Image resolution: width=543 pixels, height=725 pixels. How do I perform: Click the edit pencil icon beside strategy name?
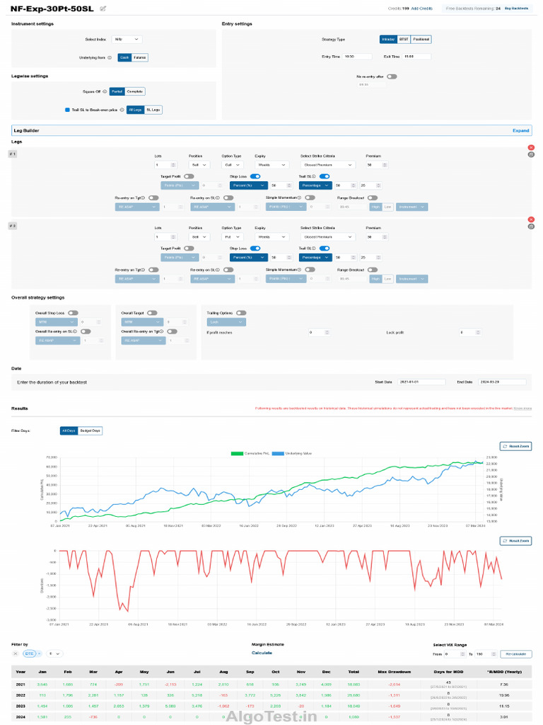pyautogui.click(x=103, y=8)
